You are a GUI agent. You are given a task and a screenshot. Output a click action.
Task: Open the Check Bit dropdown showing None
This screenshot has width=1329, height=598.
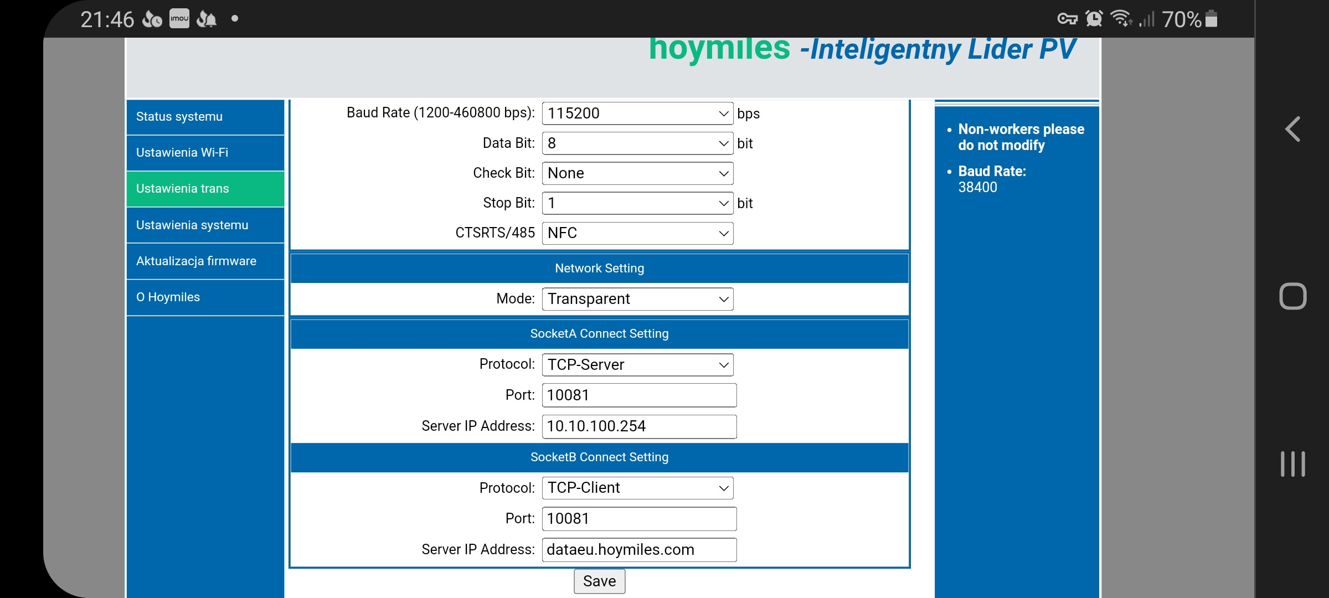pyautogui.click(x=637, y=173)
